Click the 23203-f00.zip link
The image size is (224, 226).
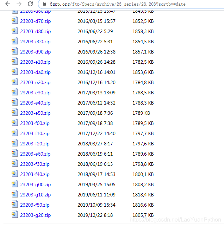coord(35,123)
